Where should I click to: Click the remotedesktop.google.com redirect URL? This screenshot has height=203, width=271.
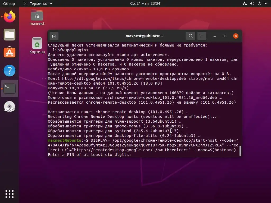coord(131,150)
